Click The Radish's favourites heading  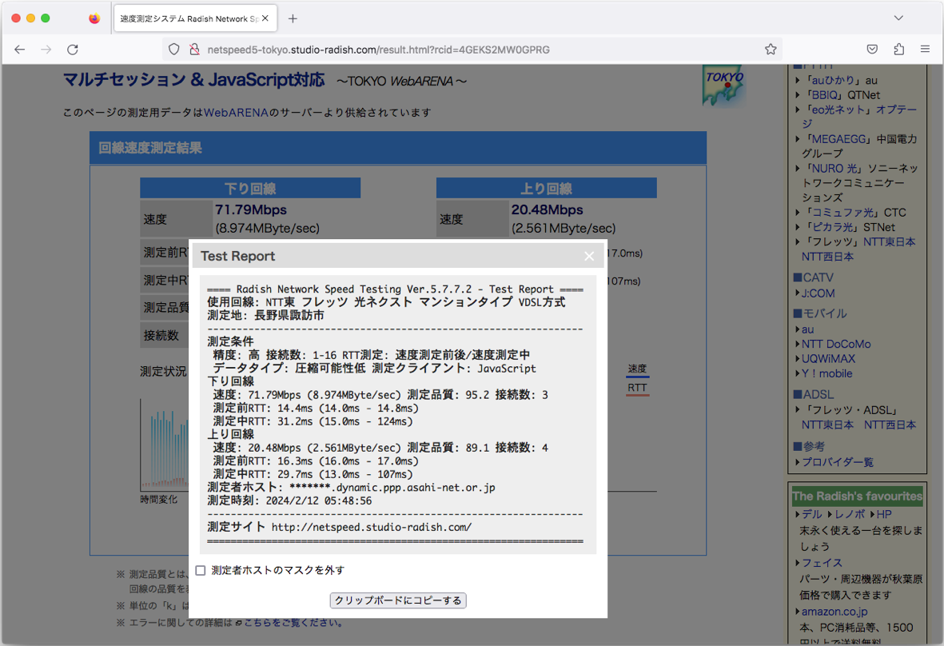858,496
